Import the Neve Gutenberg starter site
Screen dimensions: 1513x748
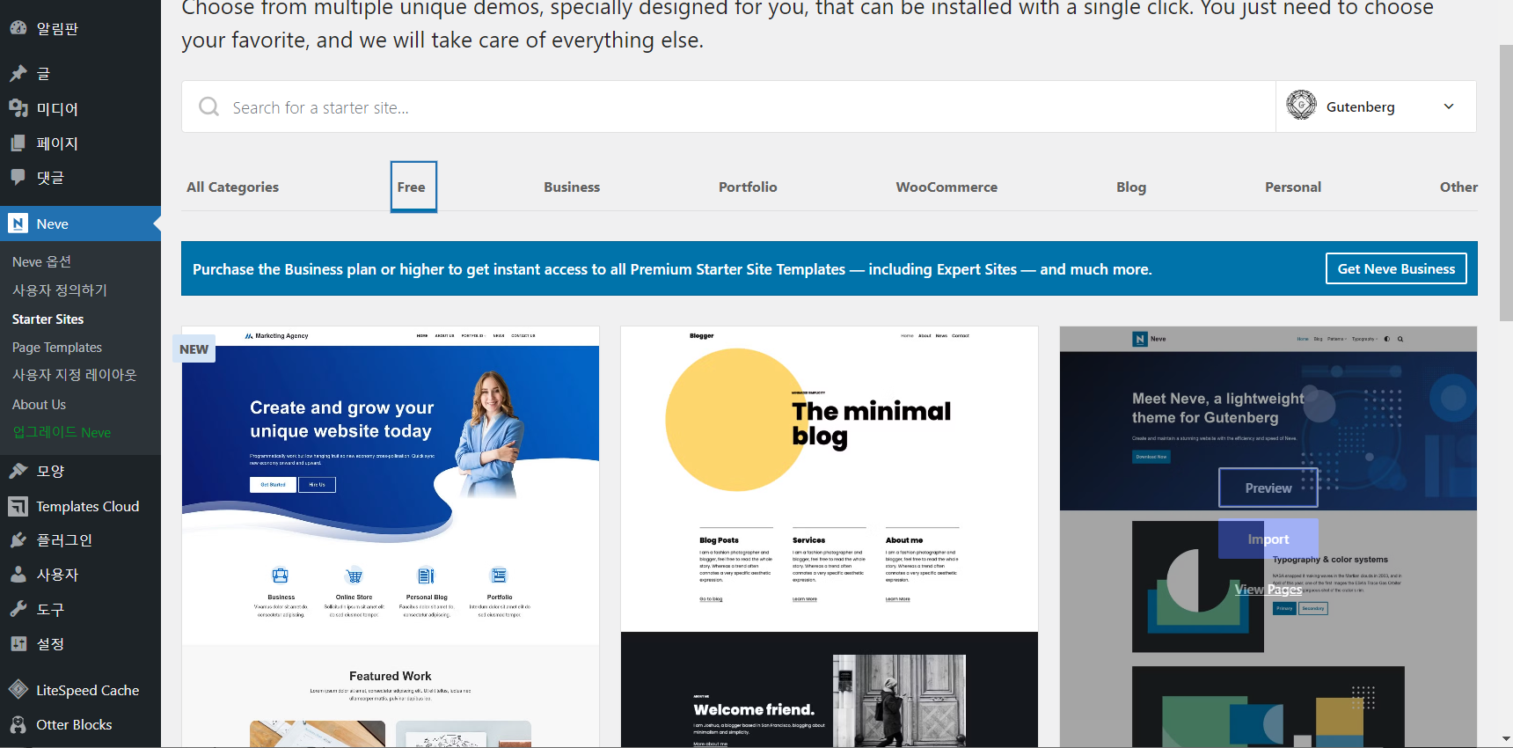click(x=1268, y=539)
